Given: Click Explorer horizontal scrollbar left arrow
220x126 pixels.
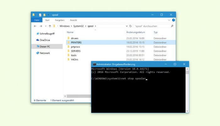Looking at the screenshot, I should point(65,96).
